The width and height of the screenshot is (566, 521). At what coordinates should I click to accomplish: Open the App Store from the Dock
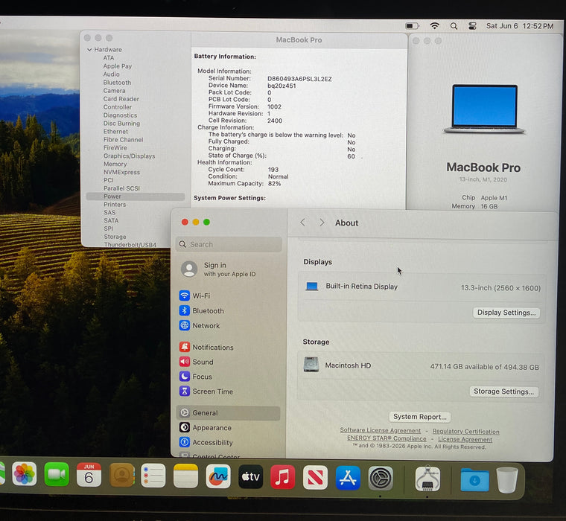point(348,478)
